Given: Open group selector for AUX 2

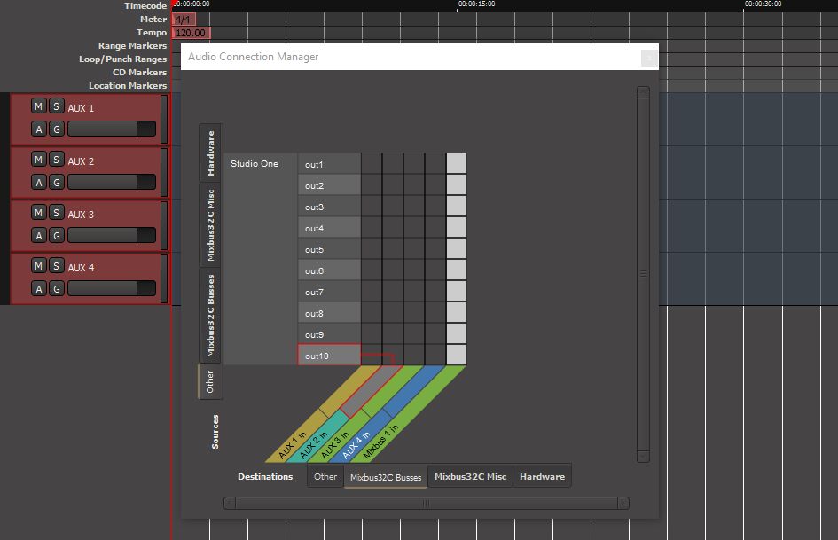Looking at the screenshot, I should tap(56, 183).
